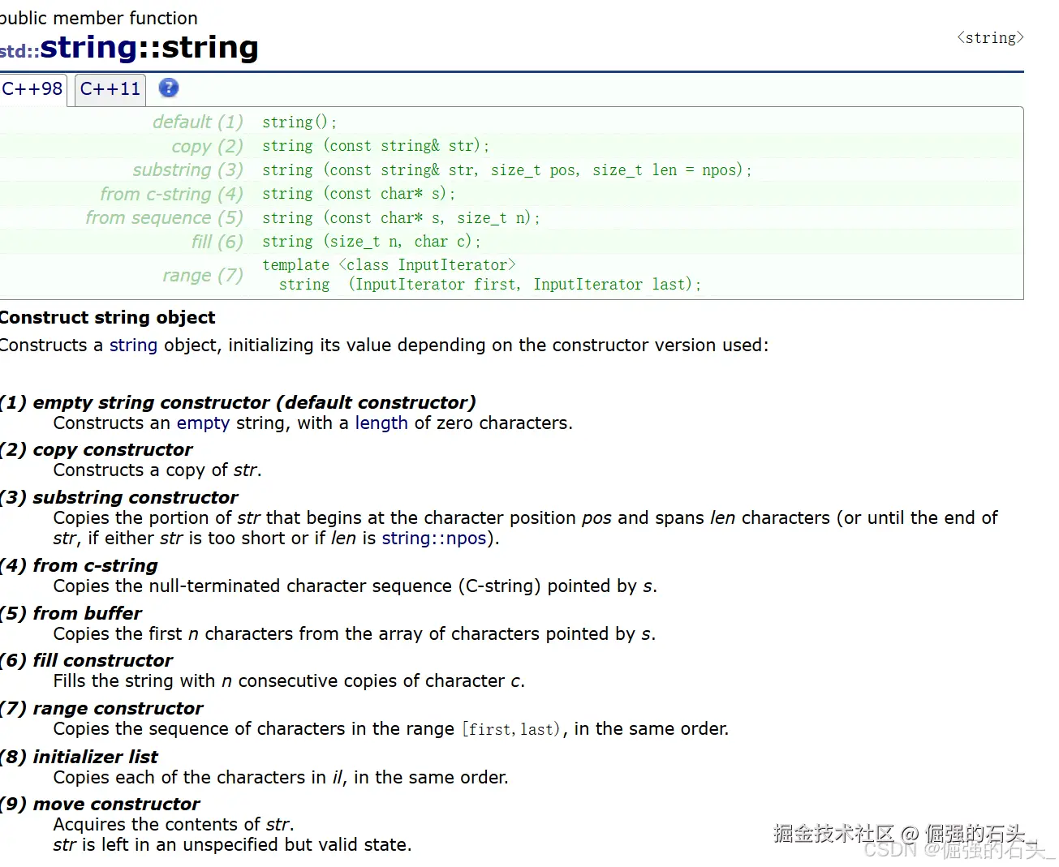
Task: Switch to the C++98 tab
Action: pos(32,89)
